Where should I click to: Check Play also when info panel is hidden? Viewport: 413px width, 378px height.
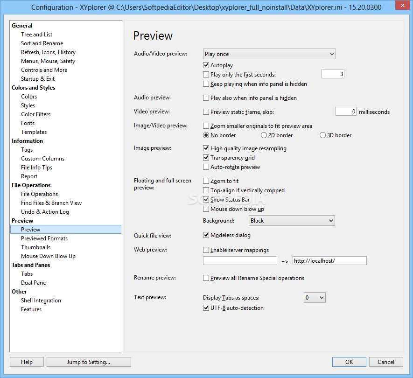pos(206,98)
